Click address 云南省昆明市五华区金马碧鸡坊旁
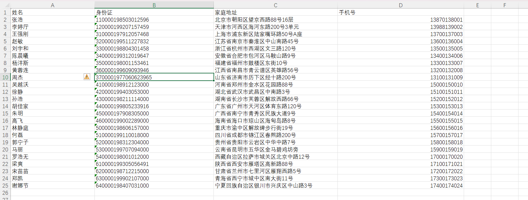This screenshot has width=528, height=200. (x=275, y=150)
